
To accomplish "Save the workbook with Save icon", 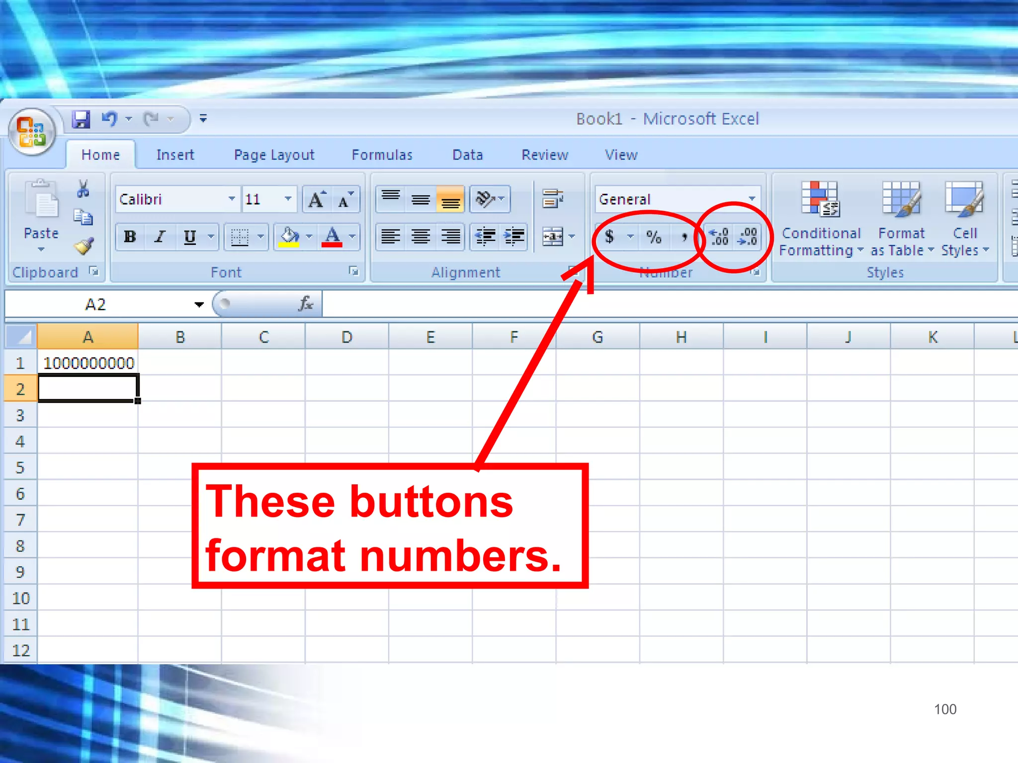I will click(x=81, y=119).
